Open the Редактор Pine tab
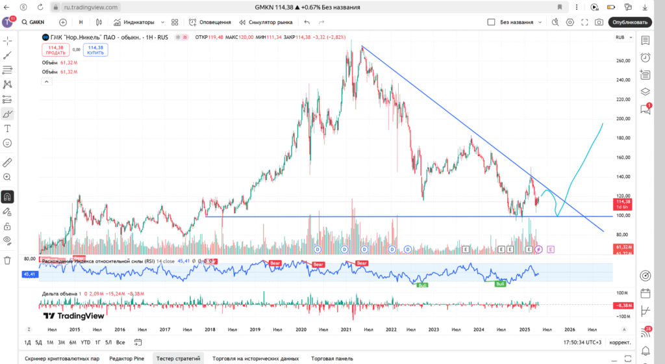 coord(127,359)
